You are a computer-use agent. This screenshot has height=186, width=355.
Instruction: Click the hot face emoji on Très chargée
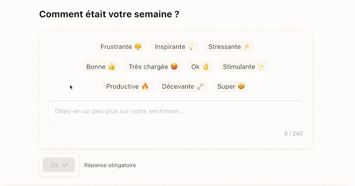tap(174, 66)
